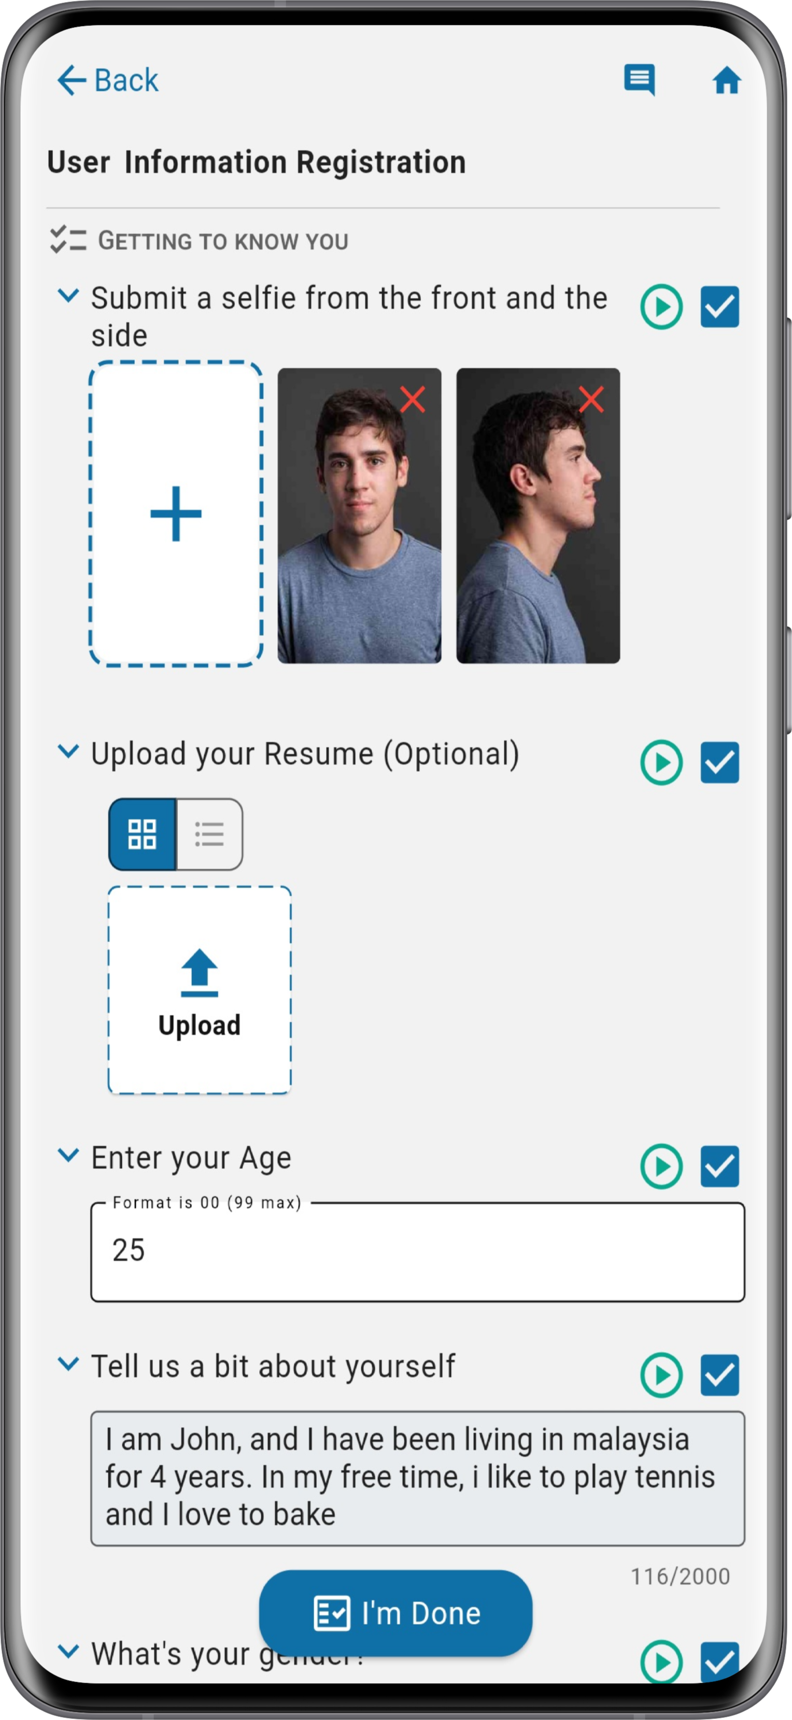The height and width of the screenshot is (1720, 792).
Task: Uncheck the gender question checkbox
Action: 719,1661
